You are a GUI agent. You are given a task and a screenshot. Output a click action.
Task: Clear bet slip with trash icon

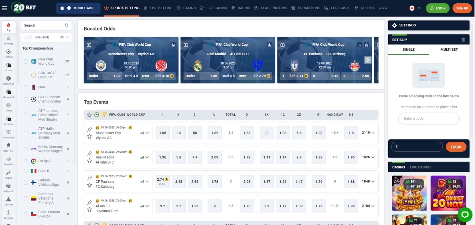tap(463, 40)
